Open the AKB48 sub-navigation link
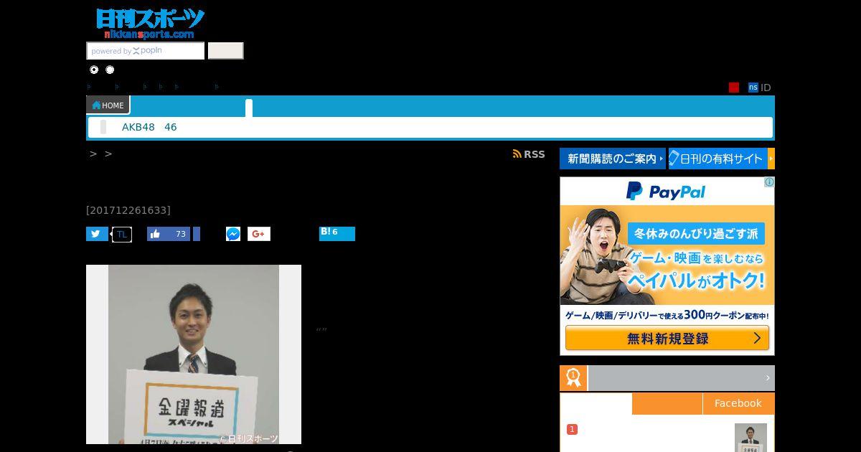The width and height of the screenshot is (861, 452). [x=138, y=127]
